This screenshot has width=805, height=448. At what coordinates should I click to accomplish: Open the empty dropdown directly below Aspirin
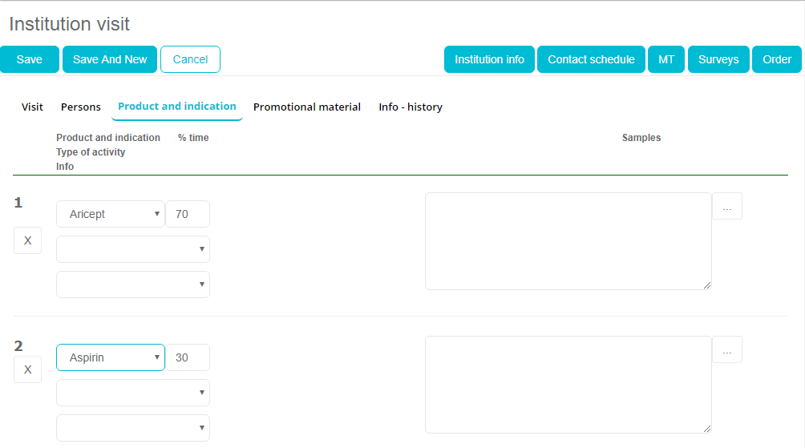point(132,393)
